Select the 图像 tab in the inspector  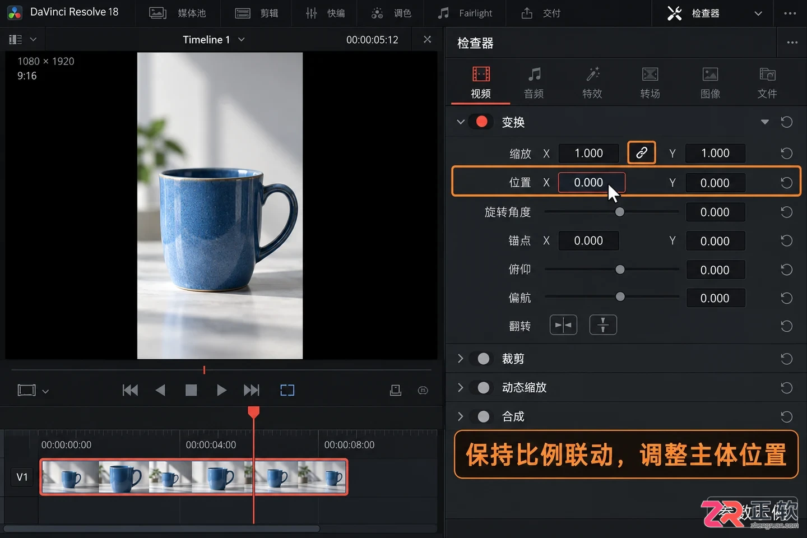[710, 82]
